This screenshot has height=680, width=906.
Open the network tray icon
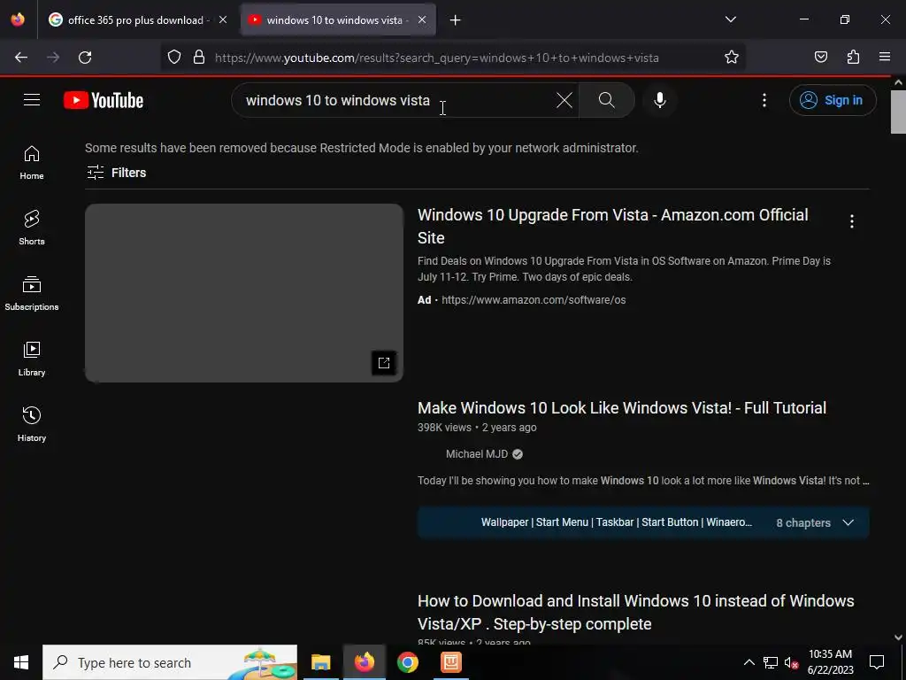click(x=771, y=662)
